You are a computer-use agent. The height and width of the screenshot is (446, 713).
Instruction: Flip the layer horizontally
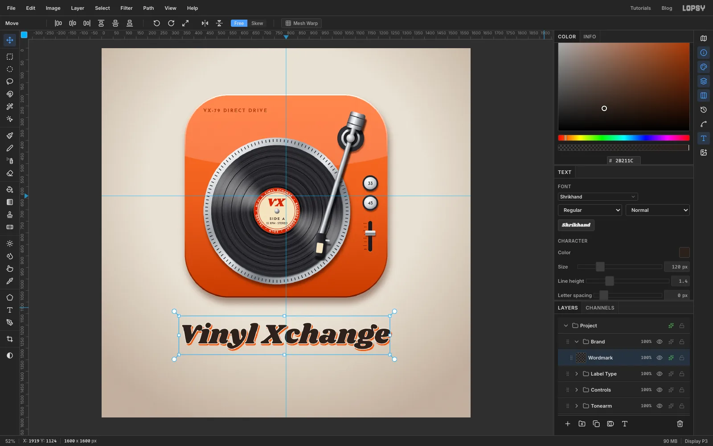[x=205, y=23]
